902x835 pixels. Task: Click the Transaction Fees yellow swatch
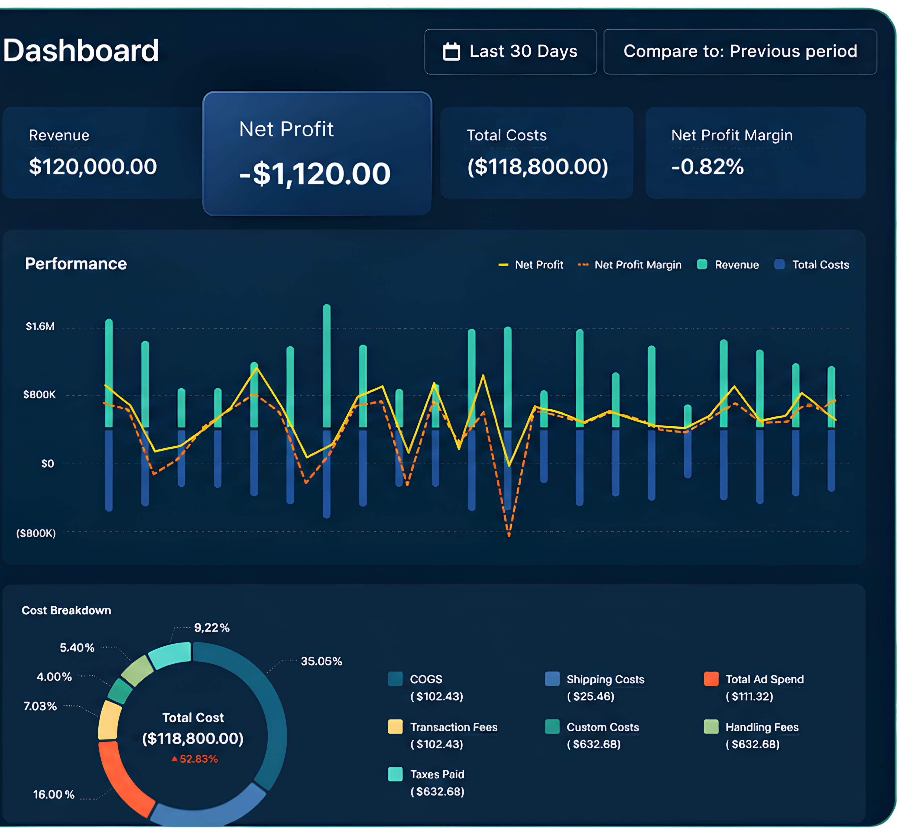point(395,727)
